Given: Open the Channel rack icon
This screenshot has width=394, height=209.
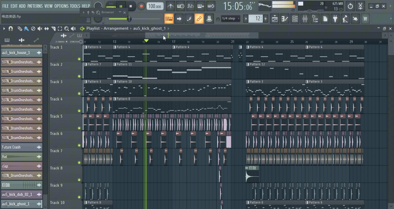Looking at the screenshot, I should (295, 18).
